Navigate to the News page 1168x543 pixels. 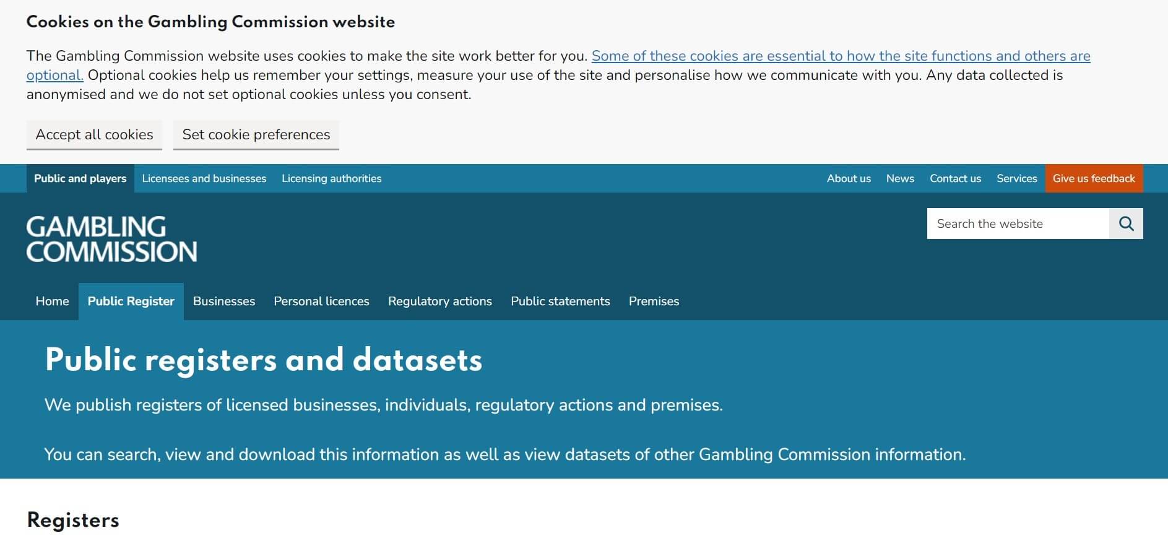point(899,178)
